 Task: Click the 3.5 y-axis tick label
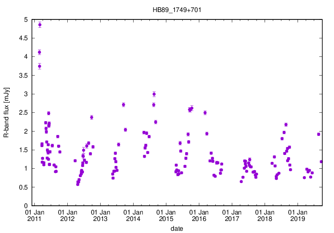pos(23,75)
